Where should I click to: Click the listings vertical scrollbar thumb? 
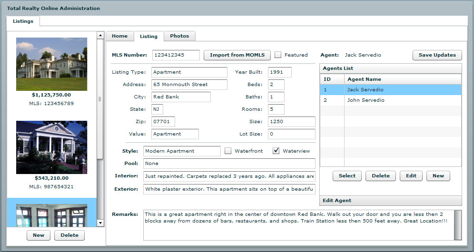click(100, 99)
